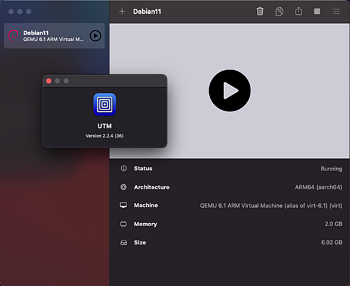Click the Running status value
350x286 pixels.
331,169
